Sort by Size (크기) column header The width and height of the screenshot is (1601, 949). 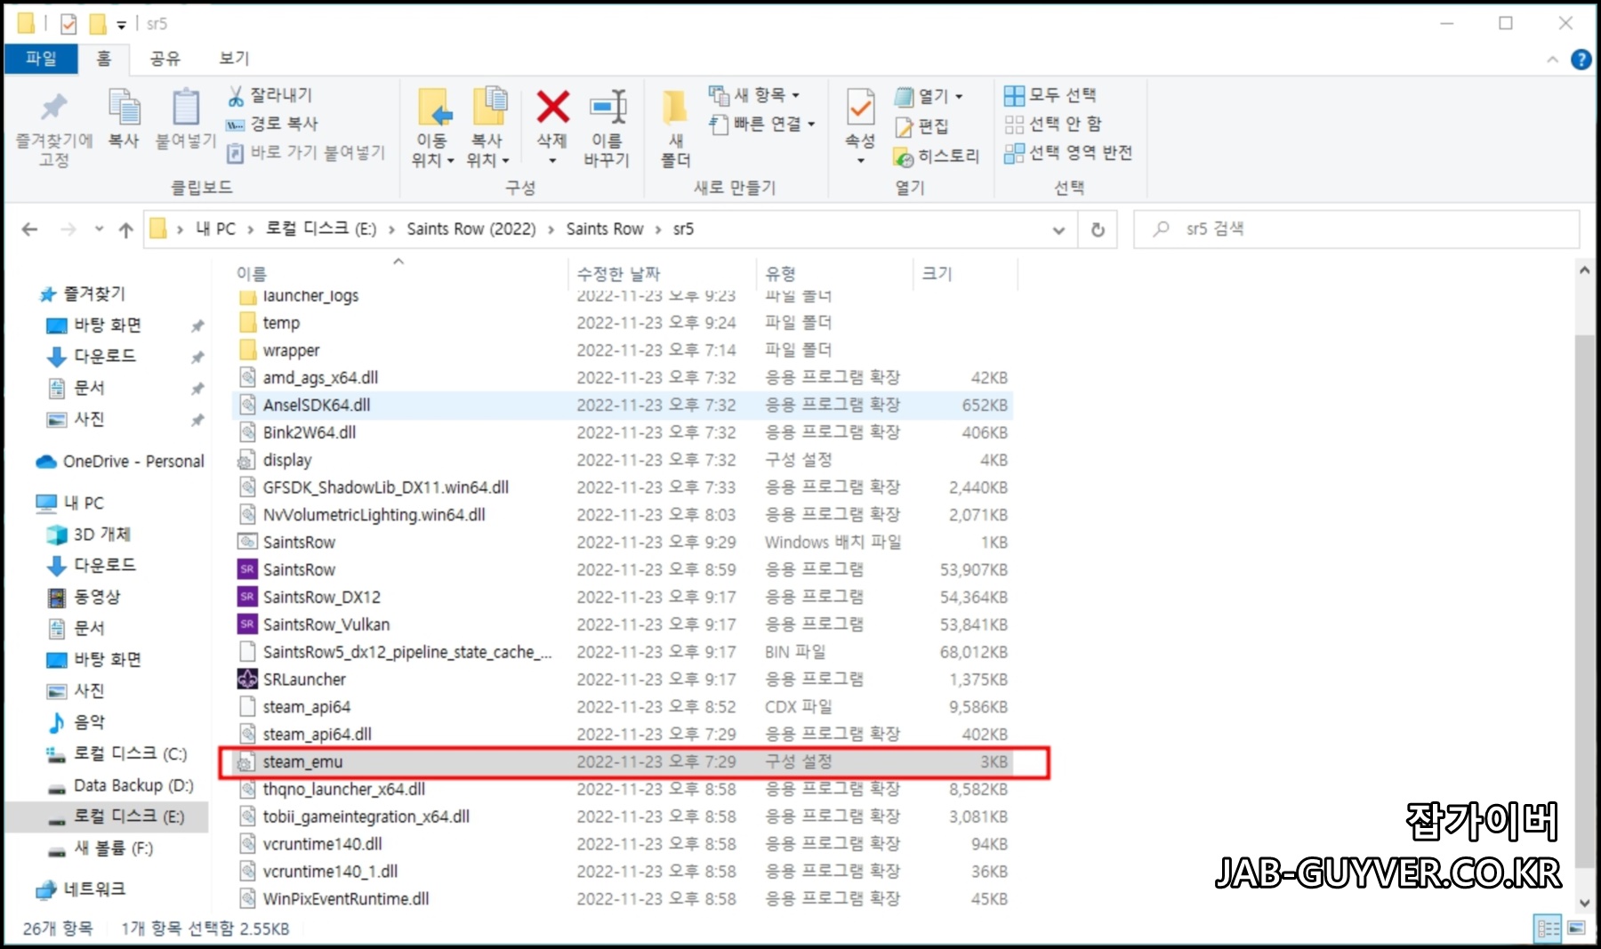937,274
